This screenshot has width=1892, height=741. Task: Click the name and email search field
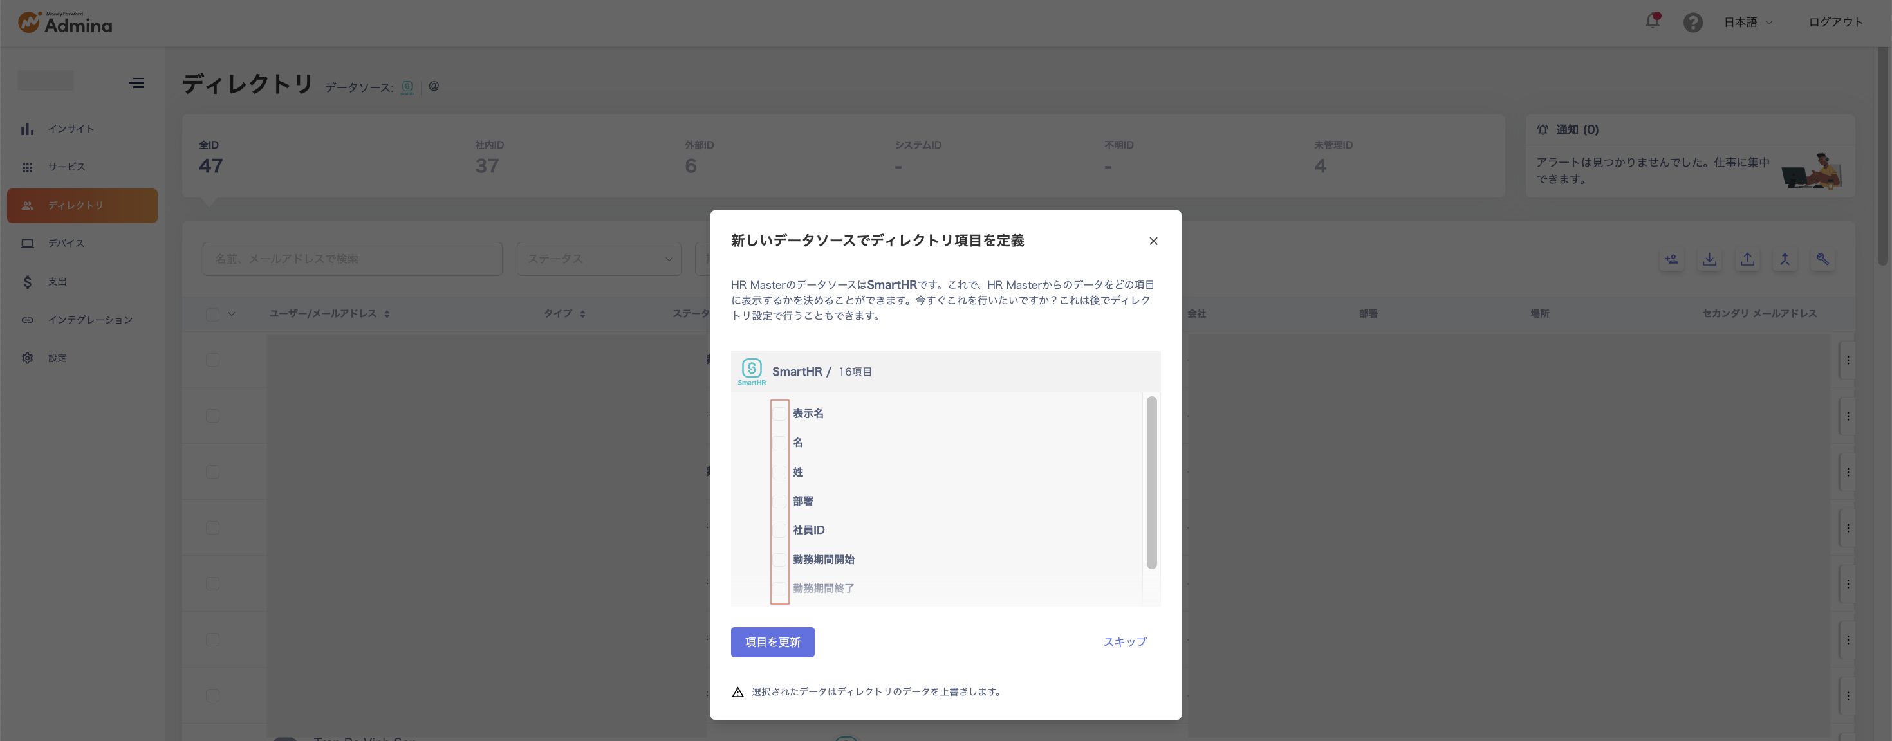(353, 259)
